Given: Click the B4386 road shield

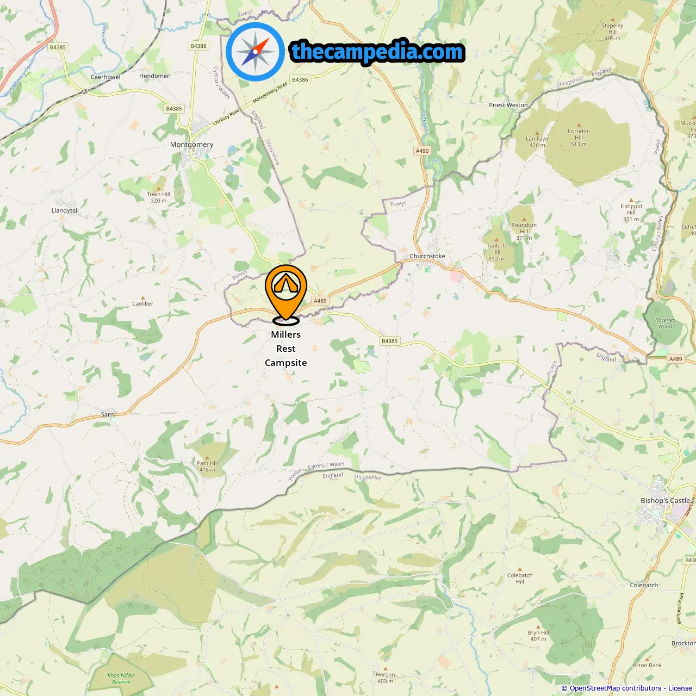Looking at the screenshot, I should coord(300,79).
